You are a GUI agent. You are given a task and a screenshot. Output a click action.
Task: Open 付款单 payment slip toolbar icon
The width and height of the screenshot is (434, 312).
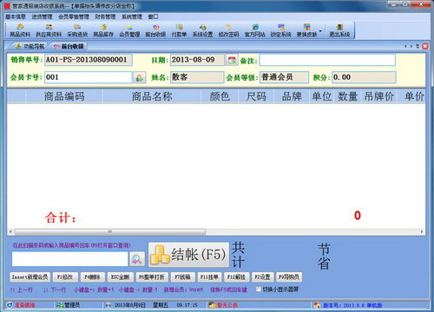pyautogui.click(x=179, y=30)
